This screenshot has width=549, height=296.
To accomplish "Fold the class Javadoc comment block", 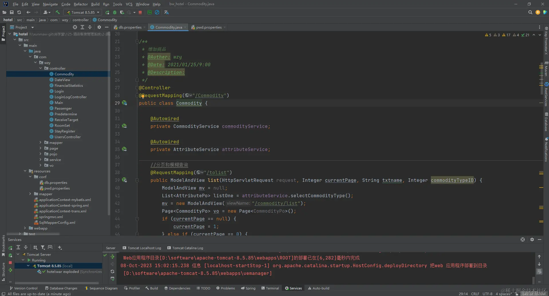I will [137, 42].
